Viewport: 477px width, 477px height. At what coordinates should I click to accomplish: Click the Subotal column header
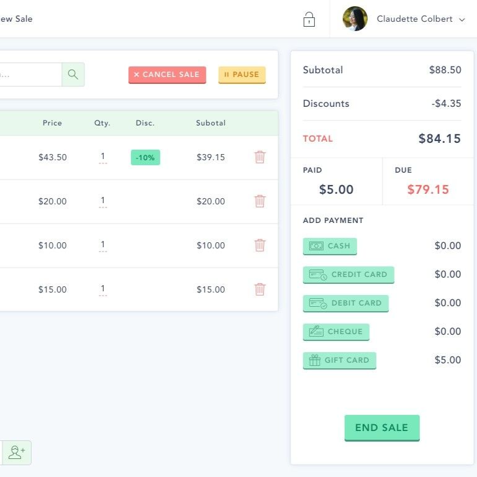click(x=211, y=123)
